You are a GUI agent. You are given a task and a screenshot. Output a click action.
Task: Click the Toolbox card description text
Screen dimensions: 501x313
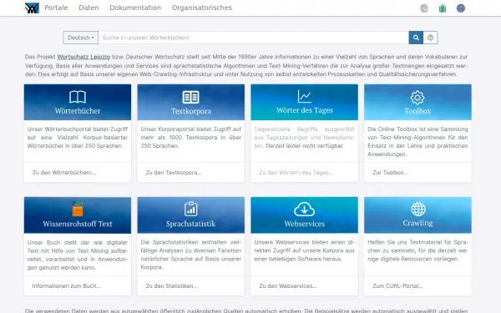417,142
